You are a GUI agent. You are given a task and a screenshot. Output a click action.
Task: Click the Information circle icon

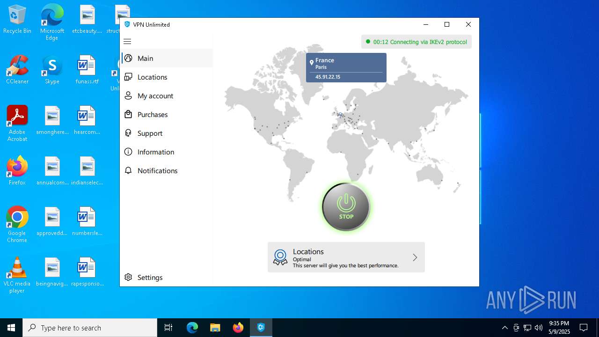click(x=128, y=152)
